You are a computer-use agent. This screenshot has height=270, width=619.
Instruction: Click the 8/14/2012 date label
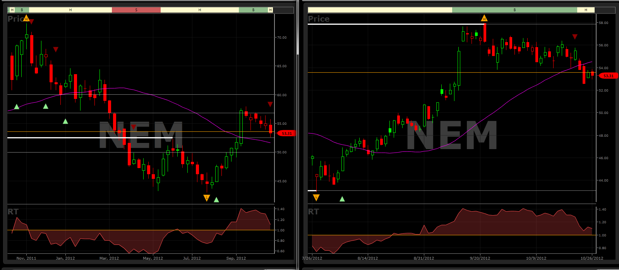[x=368, y=258]
